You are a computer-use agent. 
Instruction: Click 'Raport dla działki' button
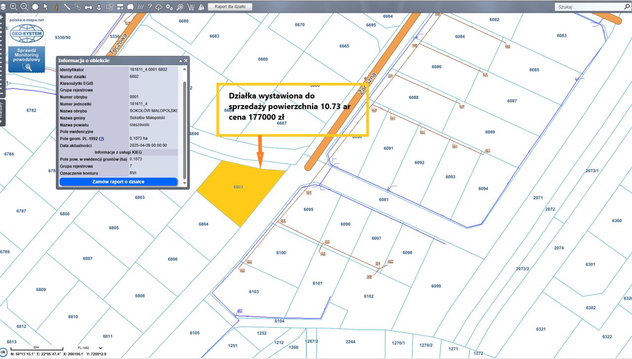click(x=230, y=7)
